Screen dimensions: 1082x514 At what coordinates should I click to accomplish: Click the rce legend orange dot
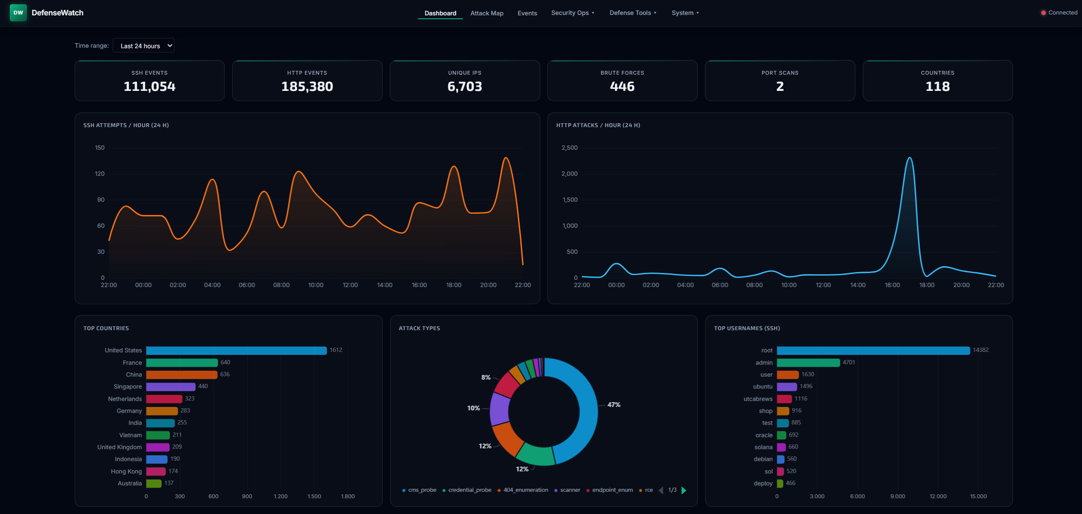(x=640, y=490)
